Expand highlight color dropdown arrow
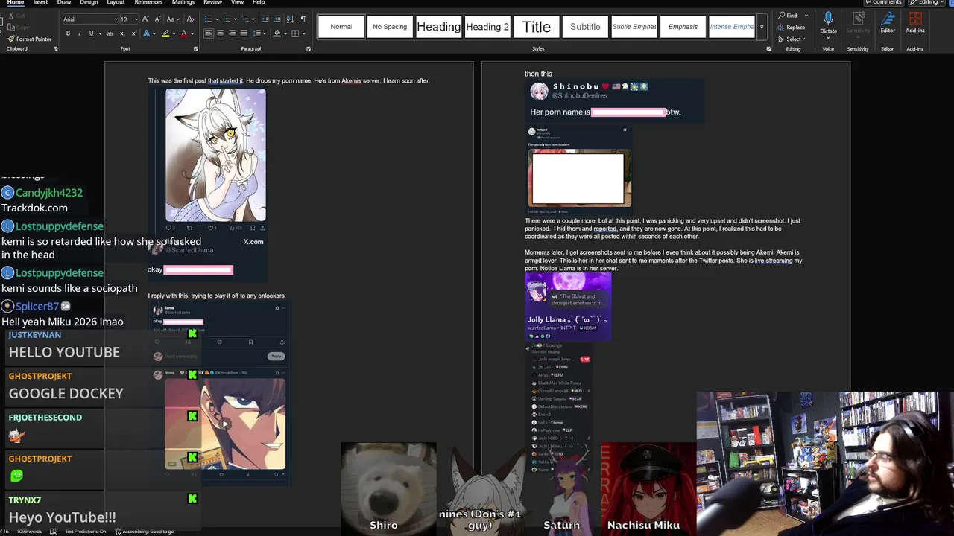954x536 pixels. tap(173, 33)
